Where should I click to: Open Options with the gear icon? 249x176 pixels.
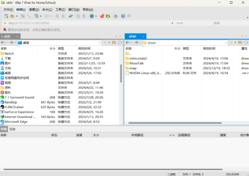(116, 16)
